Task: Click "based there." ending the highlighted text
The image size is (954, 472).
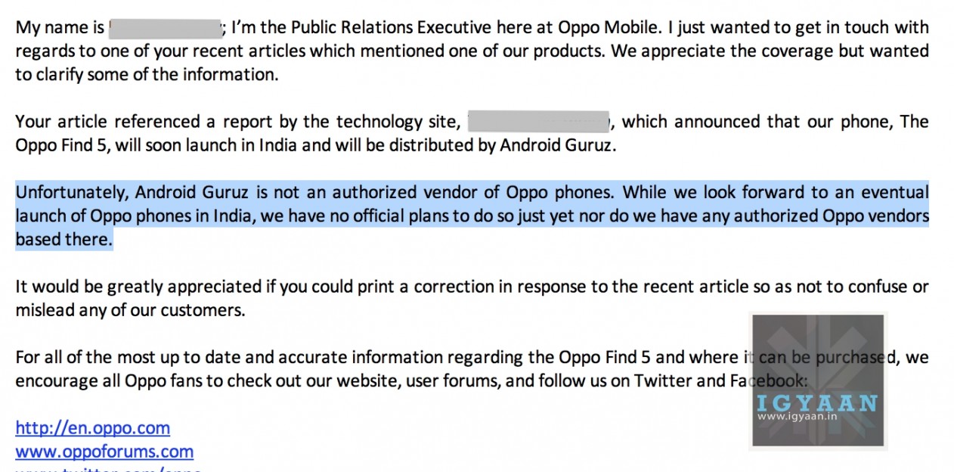Action: pyautogui.click(x=64, y=240)
